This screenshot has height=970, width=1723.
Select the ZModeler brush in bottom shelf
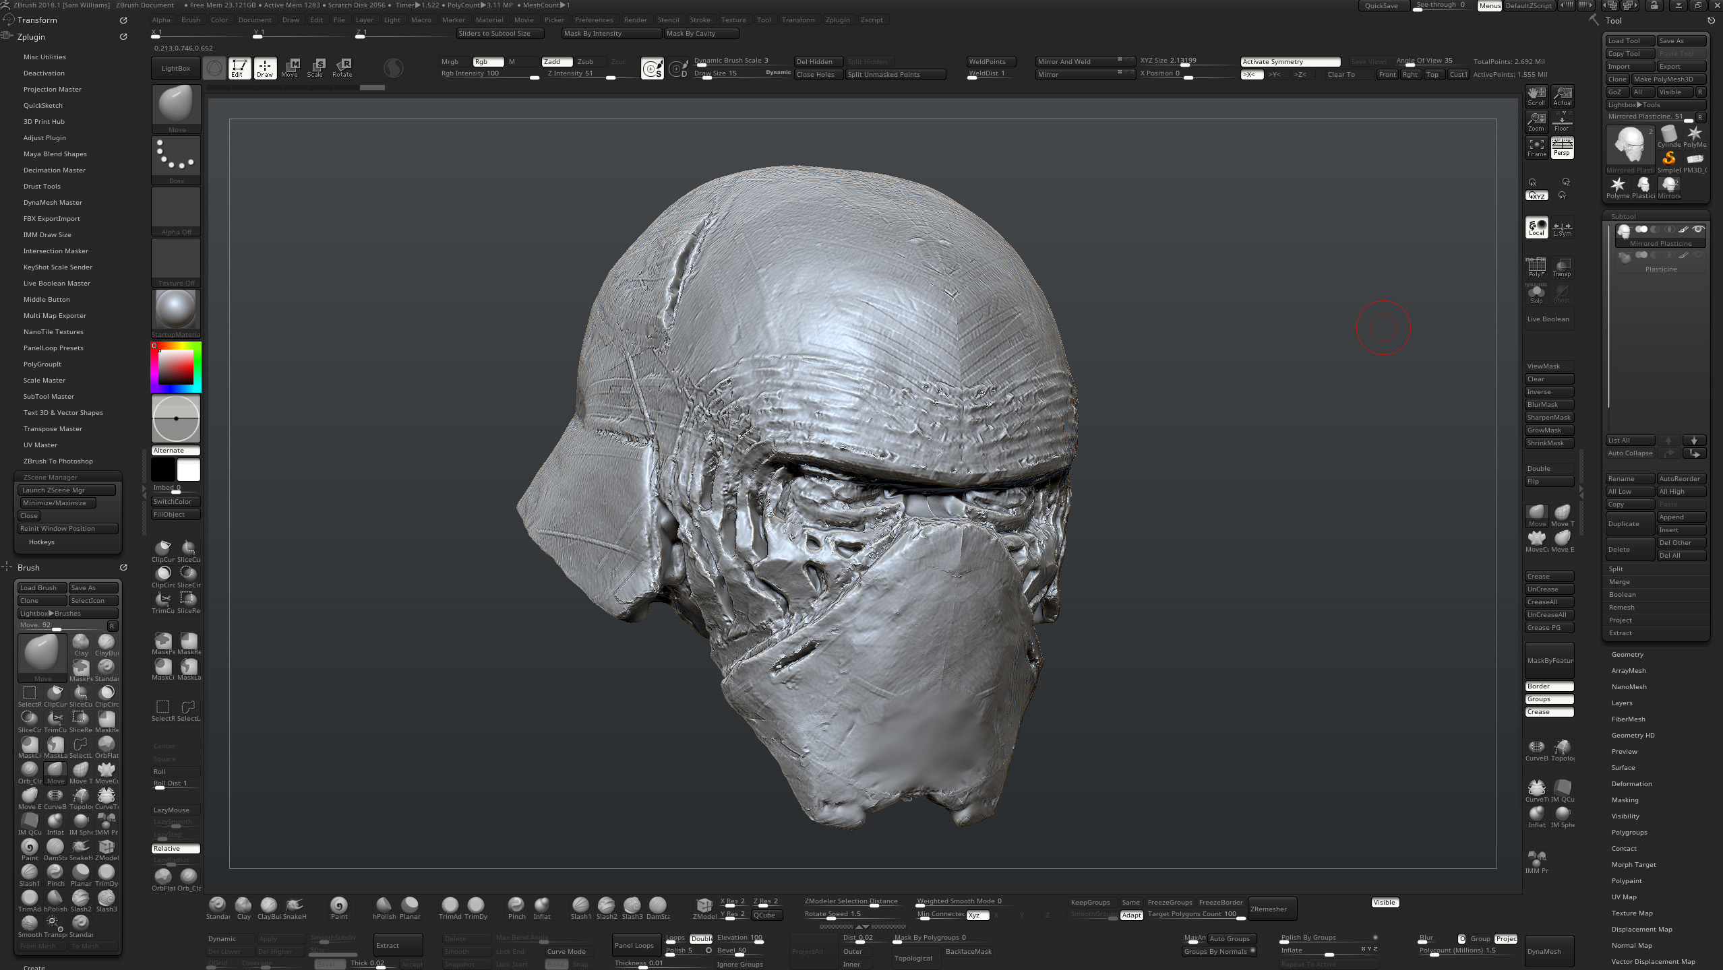pos(704,908)
